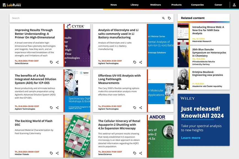The image size is (239, 159).
Task: Open the Career menu
Action: tap(218, 5)
